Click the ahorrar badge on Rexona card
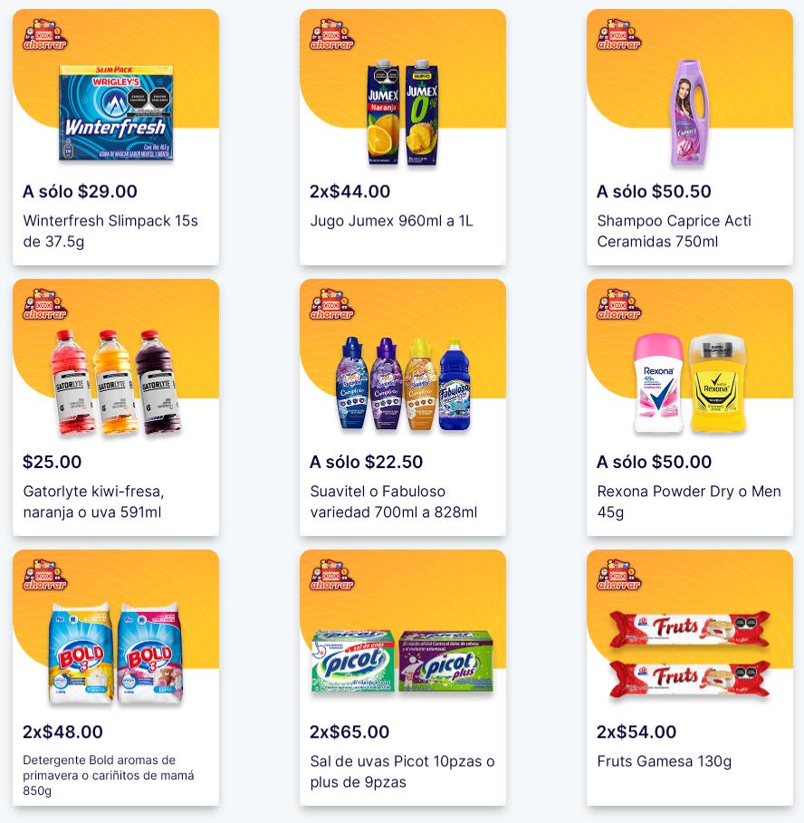 [x=618, y=304]
